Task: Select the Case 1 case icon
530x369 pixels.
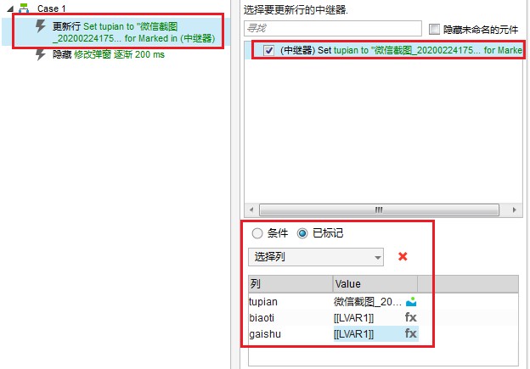Action: click(x=24, y=8)
